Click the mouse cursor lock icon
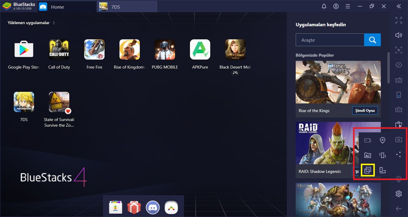408x217 pixels. [x=399, y=50]
